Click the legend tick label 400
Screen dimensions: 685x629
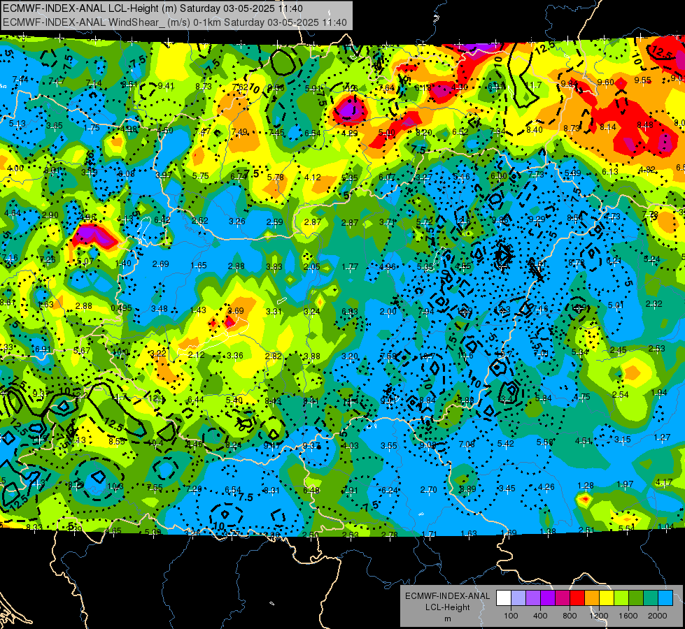540,616
